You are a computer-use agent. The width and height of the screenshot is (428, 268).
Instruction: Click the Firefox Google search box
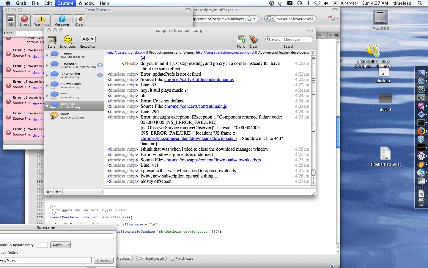(293, 19)
